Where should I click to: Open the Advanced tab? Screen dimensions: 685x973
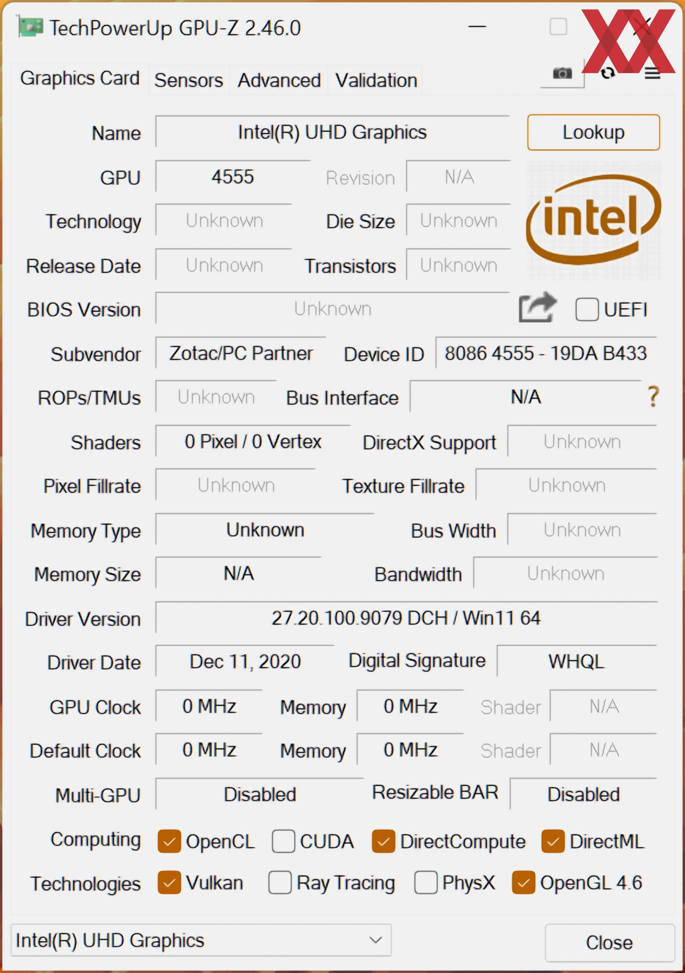279,80
